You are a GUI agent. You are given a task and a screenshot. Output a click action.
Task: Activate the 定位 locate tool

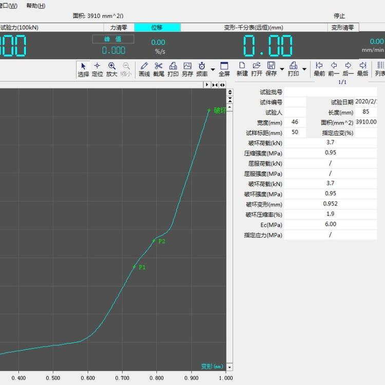point(97,69)
